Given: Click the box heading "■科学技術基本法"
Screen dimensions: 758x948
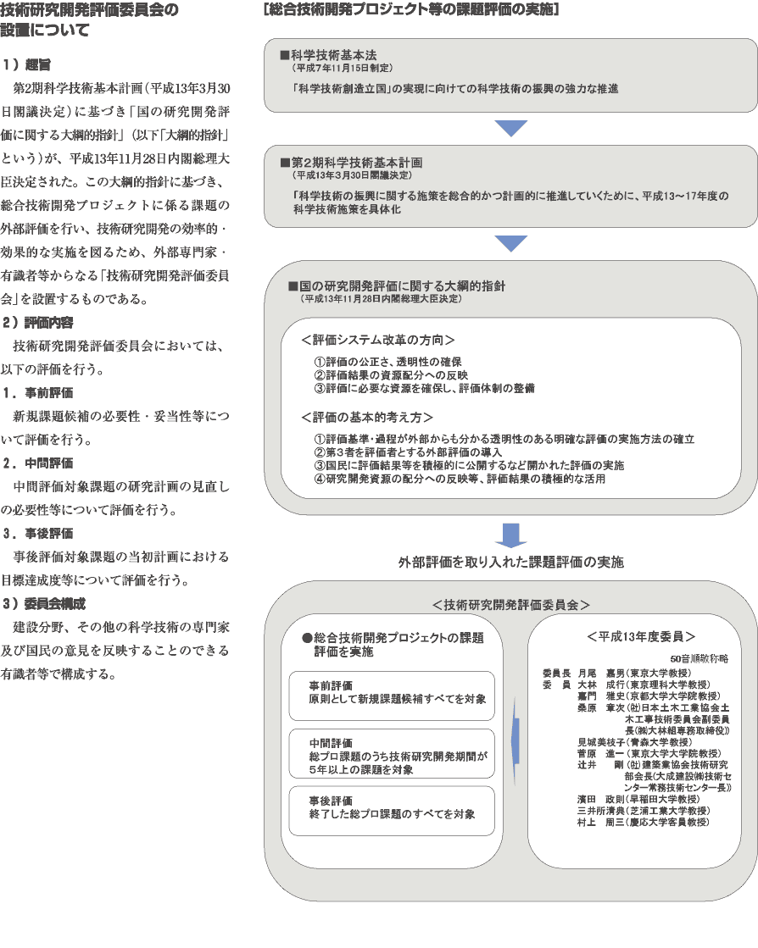Looking at the screenshot, I should 328,55.
